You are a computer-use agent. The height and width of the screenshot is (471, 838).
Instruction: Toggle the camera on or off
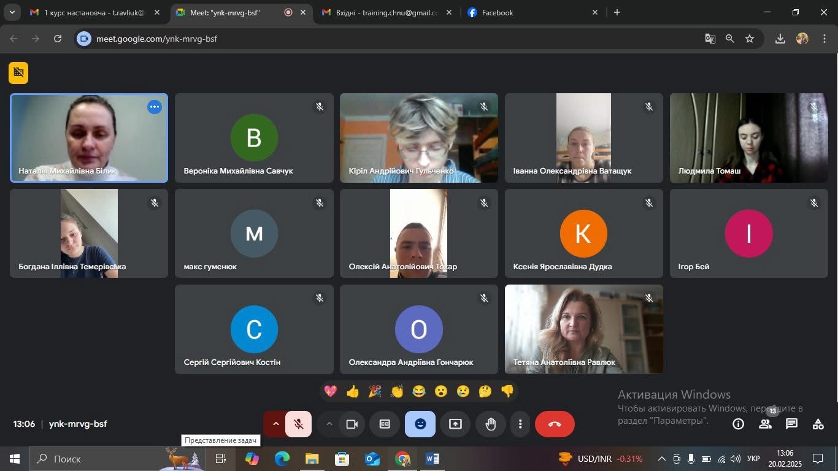pos(352,424)
